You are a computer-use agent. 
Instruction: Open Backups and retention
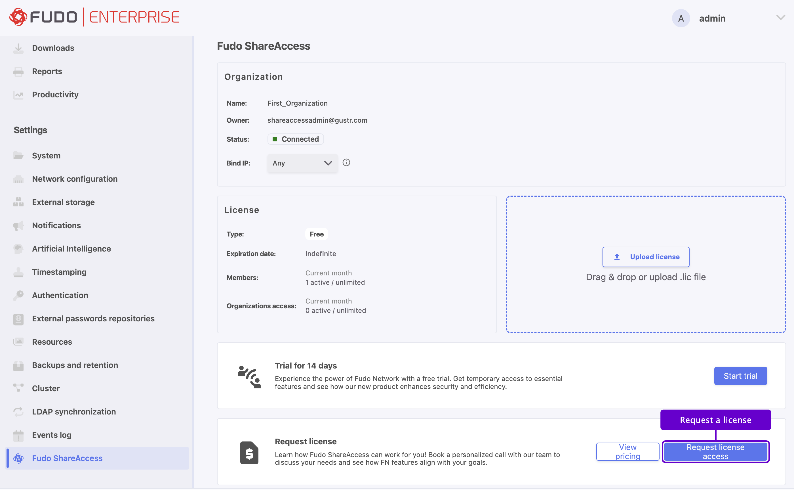(75, 365)
